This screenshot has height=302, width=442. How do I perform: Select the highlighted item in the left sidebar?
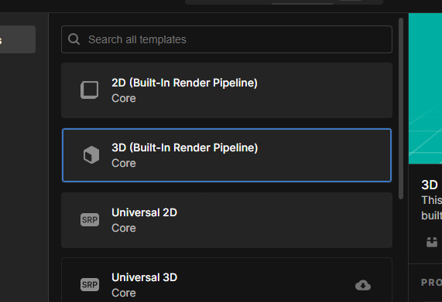18,39
